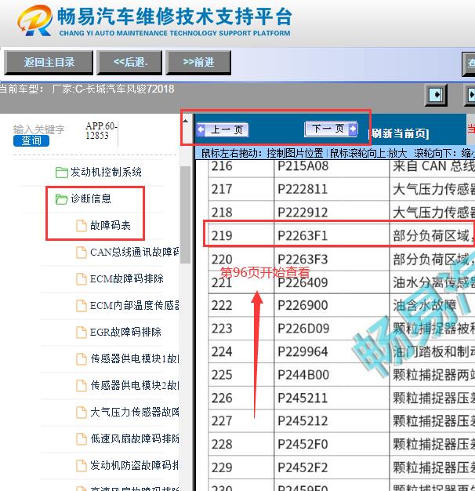Click right arrow icon on 下一页
475x491 pixels.
point(353,129)
